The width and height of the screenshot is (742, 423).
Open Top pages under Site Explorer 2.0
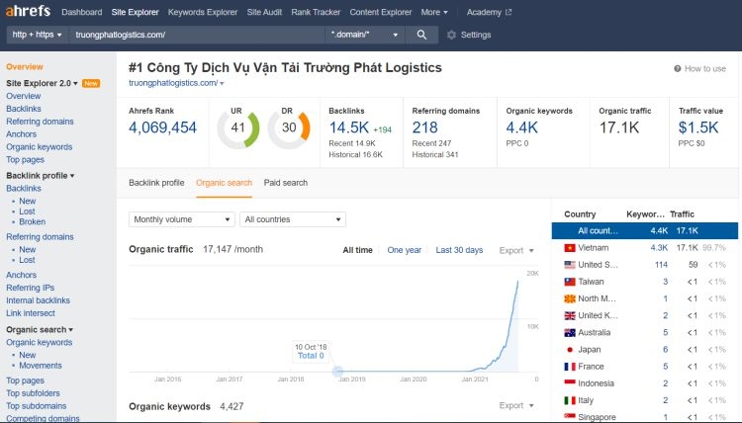pyautogui.click(x=25, y=160)
